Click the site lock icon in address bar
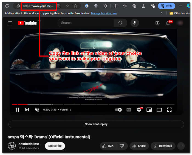The height and width of the screenshot is (155, 192). pyautogui.click(x=18, y=6)
